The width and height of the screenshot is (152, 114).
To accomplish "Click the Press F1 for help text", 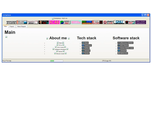I will [x=7, y=61].
